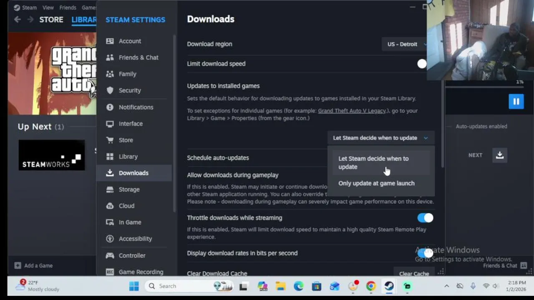The image size is (534, 300).
Task: Click the Up Next (1) heading
Action: [41, 127]
